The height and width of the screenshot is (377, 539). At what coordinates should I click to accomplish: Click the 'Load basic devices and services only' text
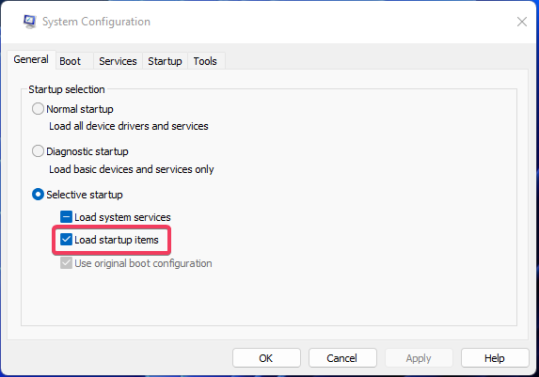(x=132, y=169)
